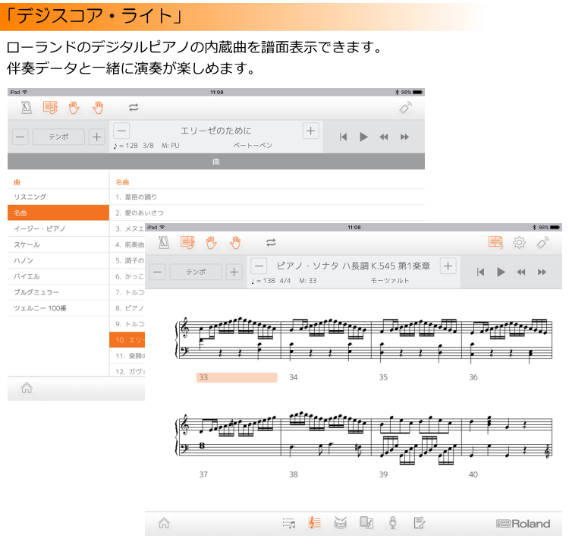This screenshot has height=545, width=569.
Task: Open the settings gear in sonata window
Action: coord(519,243)
